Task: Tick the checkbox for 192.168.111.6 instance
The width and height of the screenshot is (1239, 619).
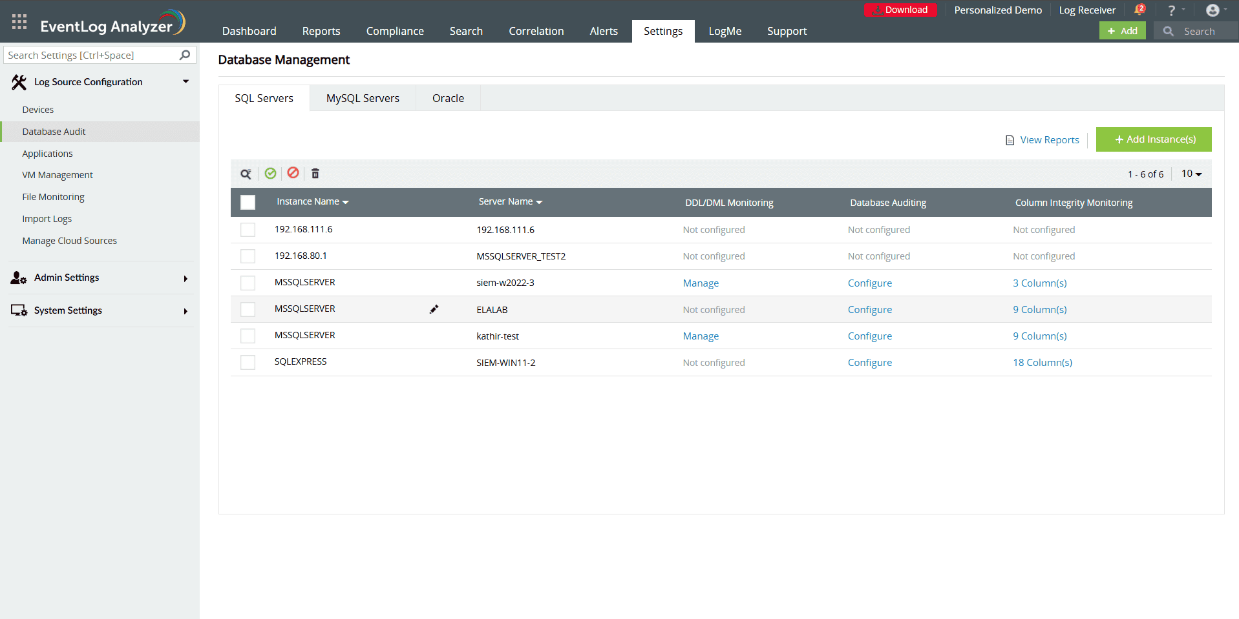Action: (248, 229)
